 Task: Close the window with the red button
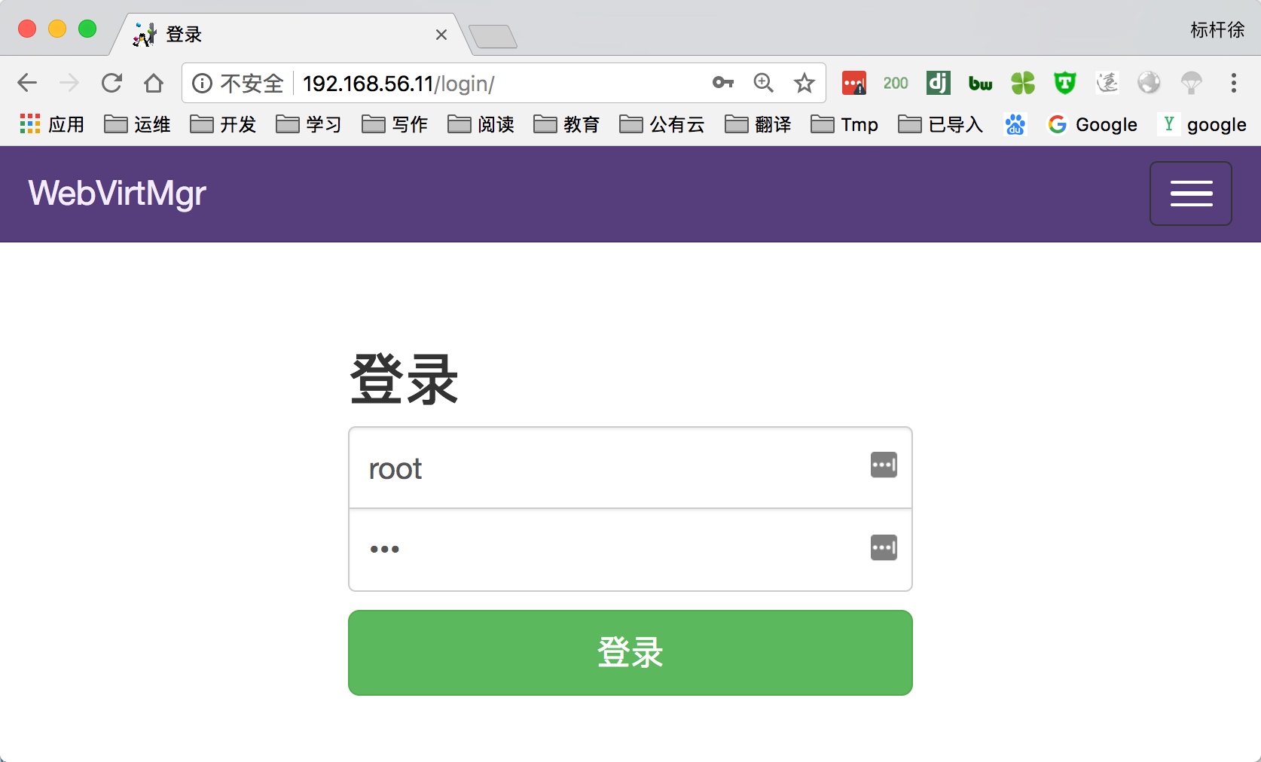27,29
